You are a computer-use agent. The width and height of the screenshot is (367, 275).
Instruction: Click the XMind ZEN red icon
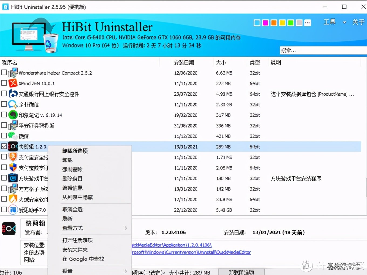[x=13, y=83]
